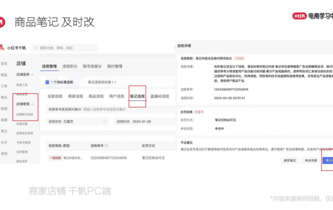Image resolution: width=333 pixels, height=210 pixels.
Task: Open 装修工具 in the sidebar
Action: [22, 85]
